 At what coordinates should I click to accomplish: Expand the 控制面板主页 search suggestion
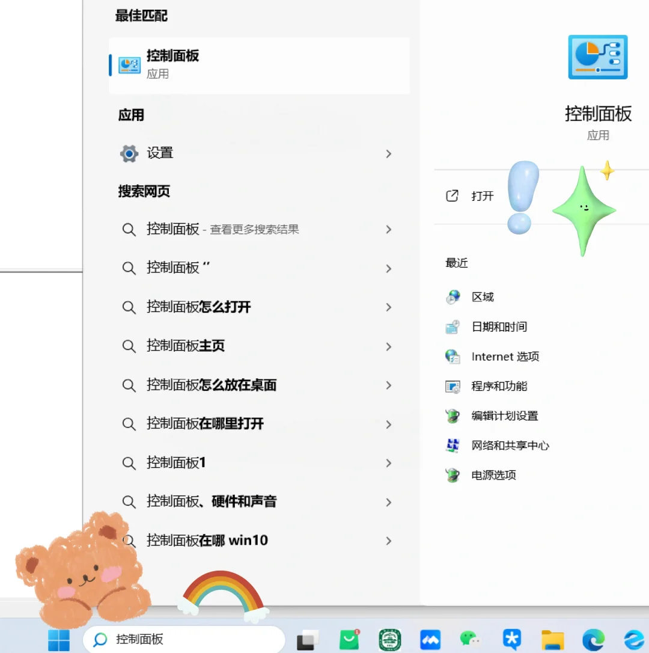coord(389,346)
